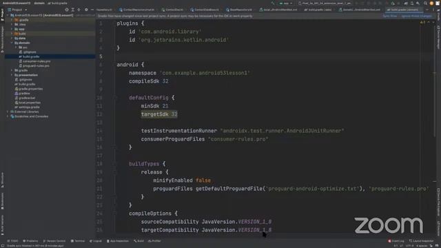The width and height of the screenshot is (441, 248).
Task: Click the Sync Now link
Action: point(390,16)
